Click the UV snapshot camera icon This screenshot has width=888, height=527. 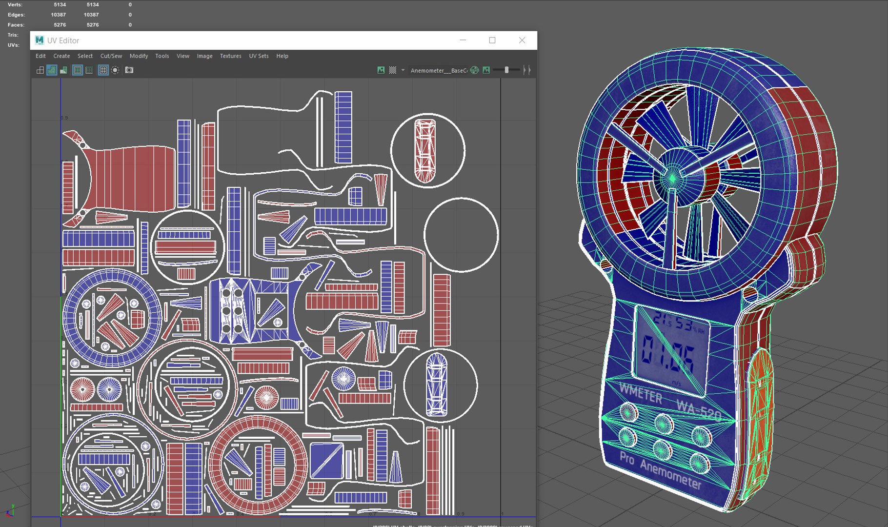point(129,70)
